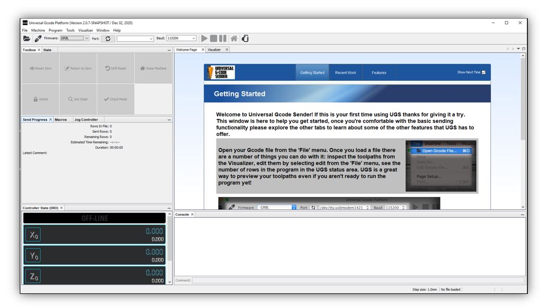Close the Welcome Page tab

click(x=203, y=50)
